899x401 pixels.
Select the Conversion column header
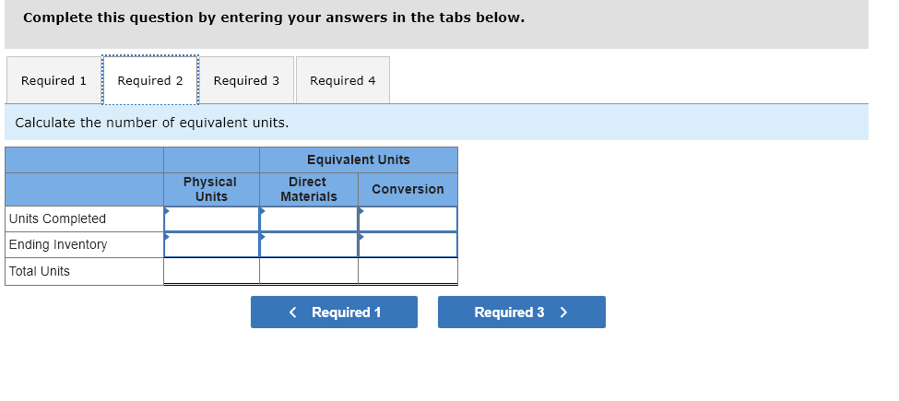(x=408, y=189)
